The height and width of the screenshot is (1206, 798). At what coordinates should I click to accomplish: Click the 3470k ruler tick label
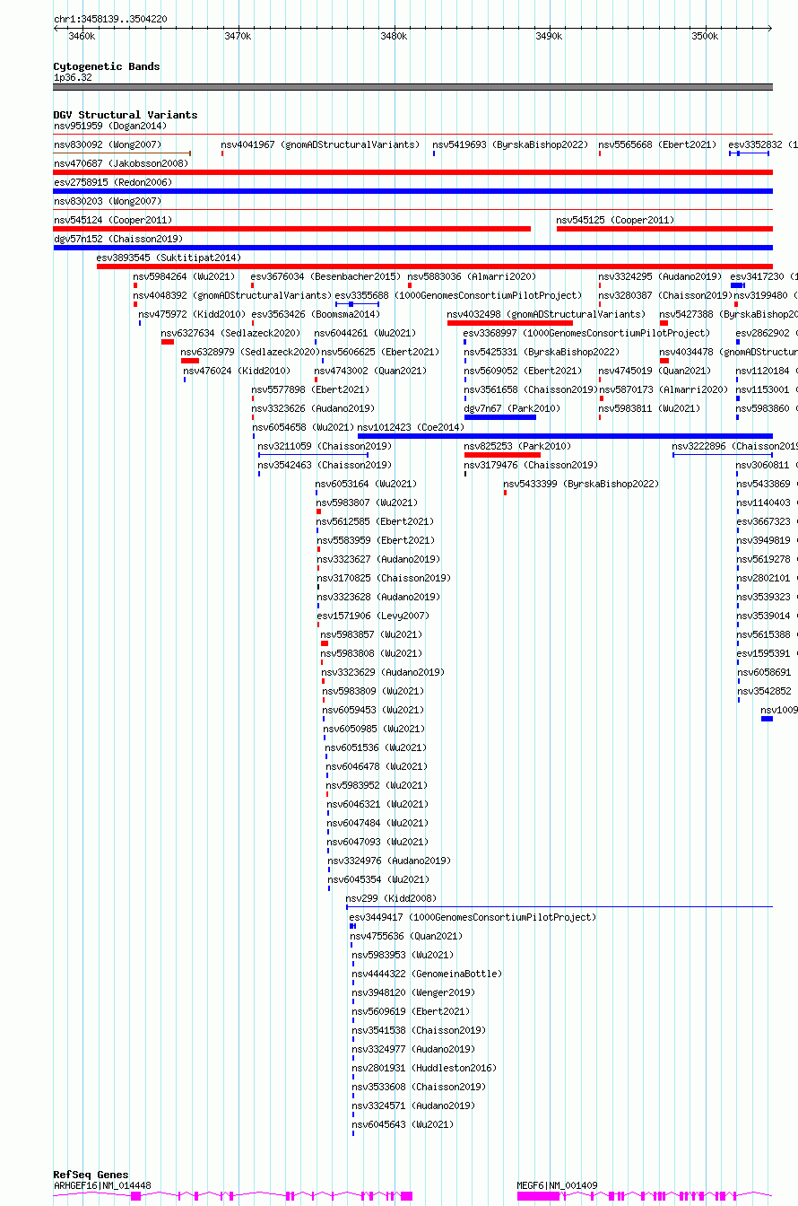[x=238, y=36]
